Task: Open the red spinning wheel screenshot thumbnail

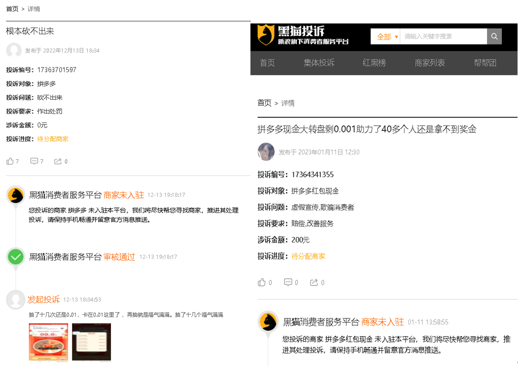Action: (48, 342)
